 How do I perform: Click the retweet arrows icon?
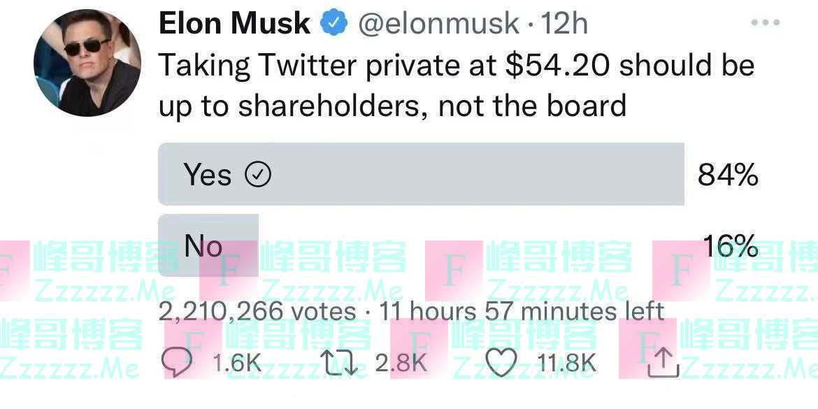[339, 363]
